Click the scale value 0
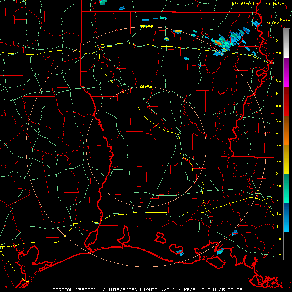Screen dimensions: 292x292 point(280,253)
